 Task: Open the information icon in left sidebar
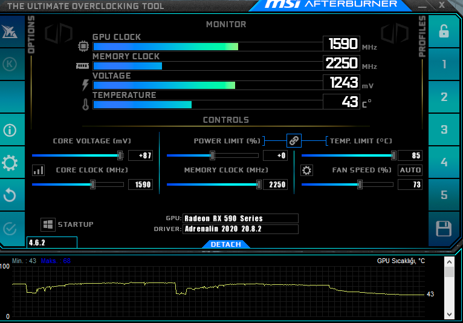tap(10, 130)
